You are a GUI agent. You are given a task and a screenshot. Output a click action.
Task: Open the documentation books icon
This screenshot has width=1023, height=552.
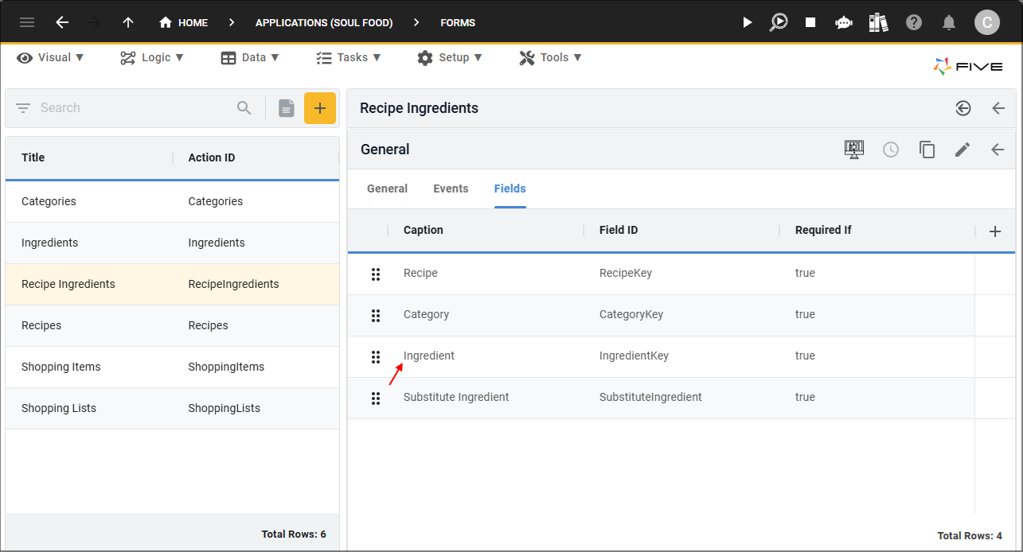(x=879, y=22)
